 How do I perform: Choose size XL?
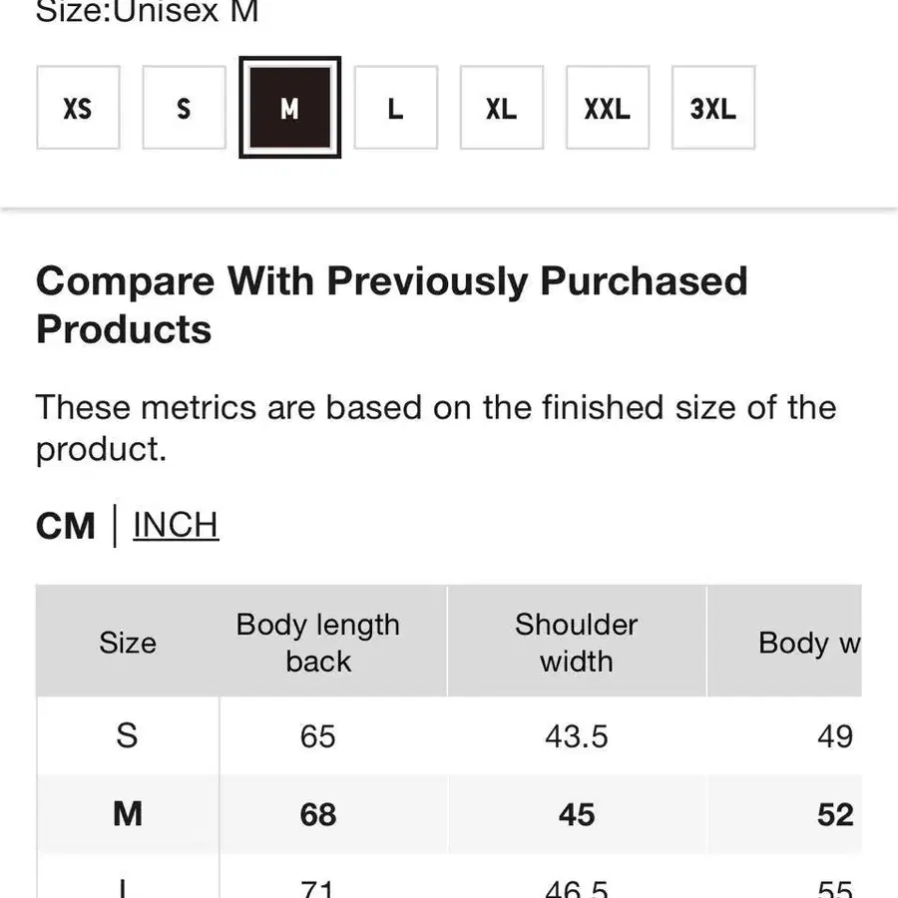point(502,108)
